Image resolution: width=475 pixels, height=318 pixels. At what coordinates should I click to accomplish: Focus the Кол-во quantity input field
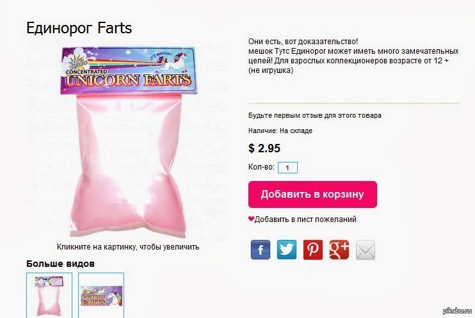tap(288, 168)
